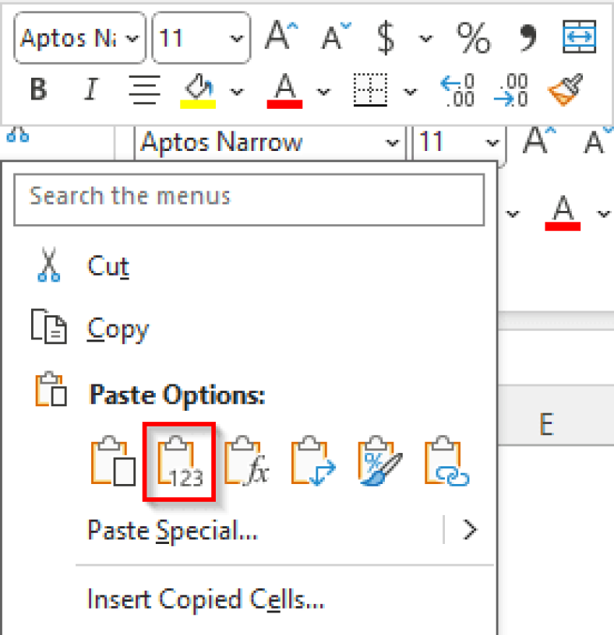
Task: Click the Paste Formulas (fx) icon
Action: tap(246, 462)
